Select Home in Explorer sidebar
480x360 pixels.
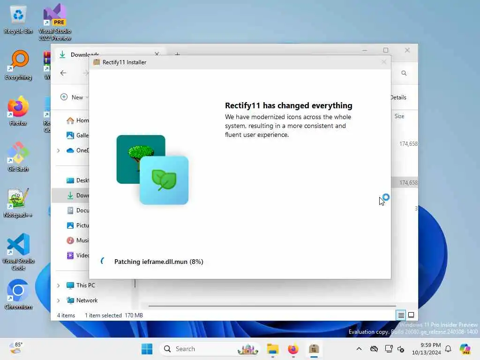[77, 120]
